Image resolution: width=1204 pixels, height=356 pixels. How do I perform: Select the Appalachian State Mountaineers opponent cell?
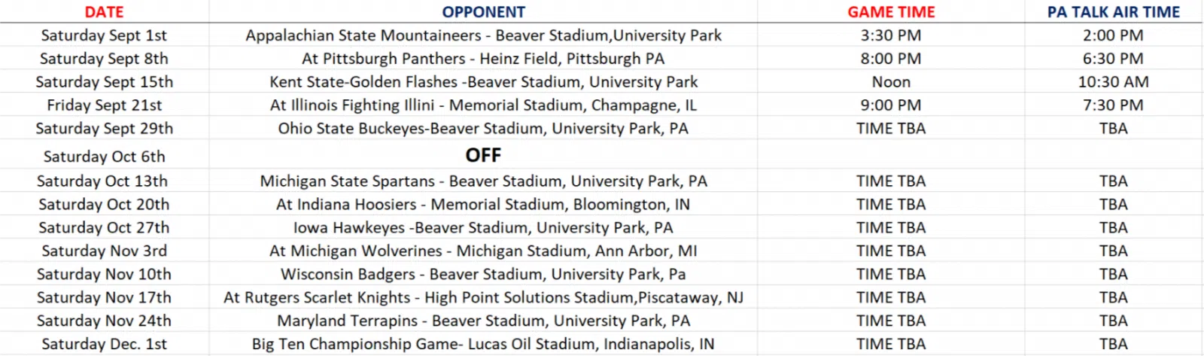pyautogui.click(x=483, y=35)
